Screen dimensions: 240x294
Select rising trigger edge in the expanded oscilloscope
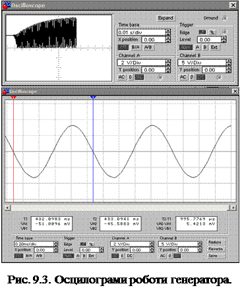click(x=83, y=244)
